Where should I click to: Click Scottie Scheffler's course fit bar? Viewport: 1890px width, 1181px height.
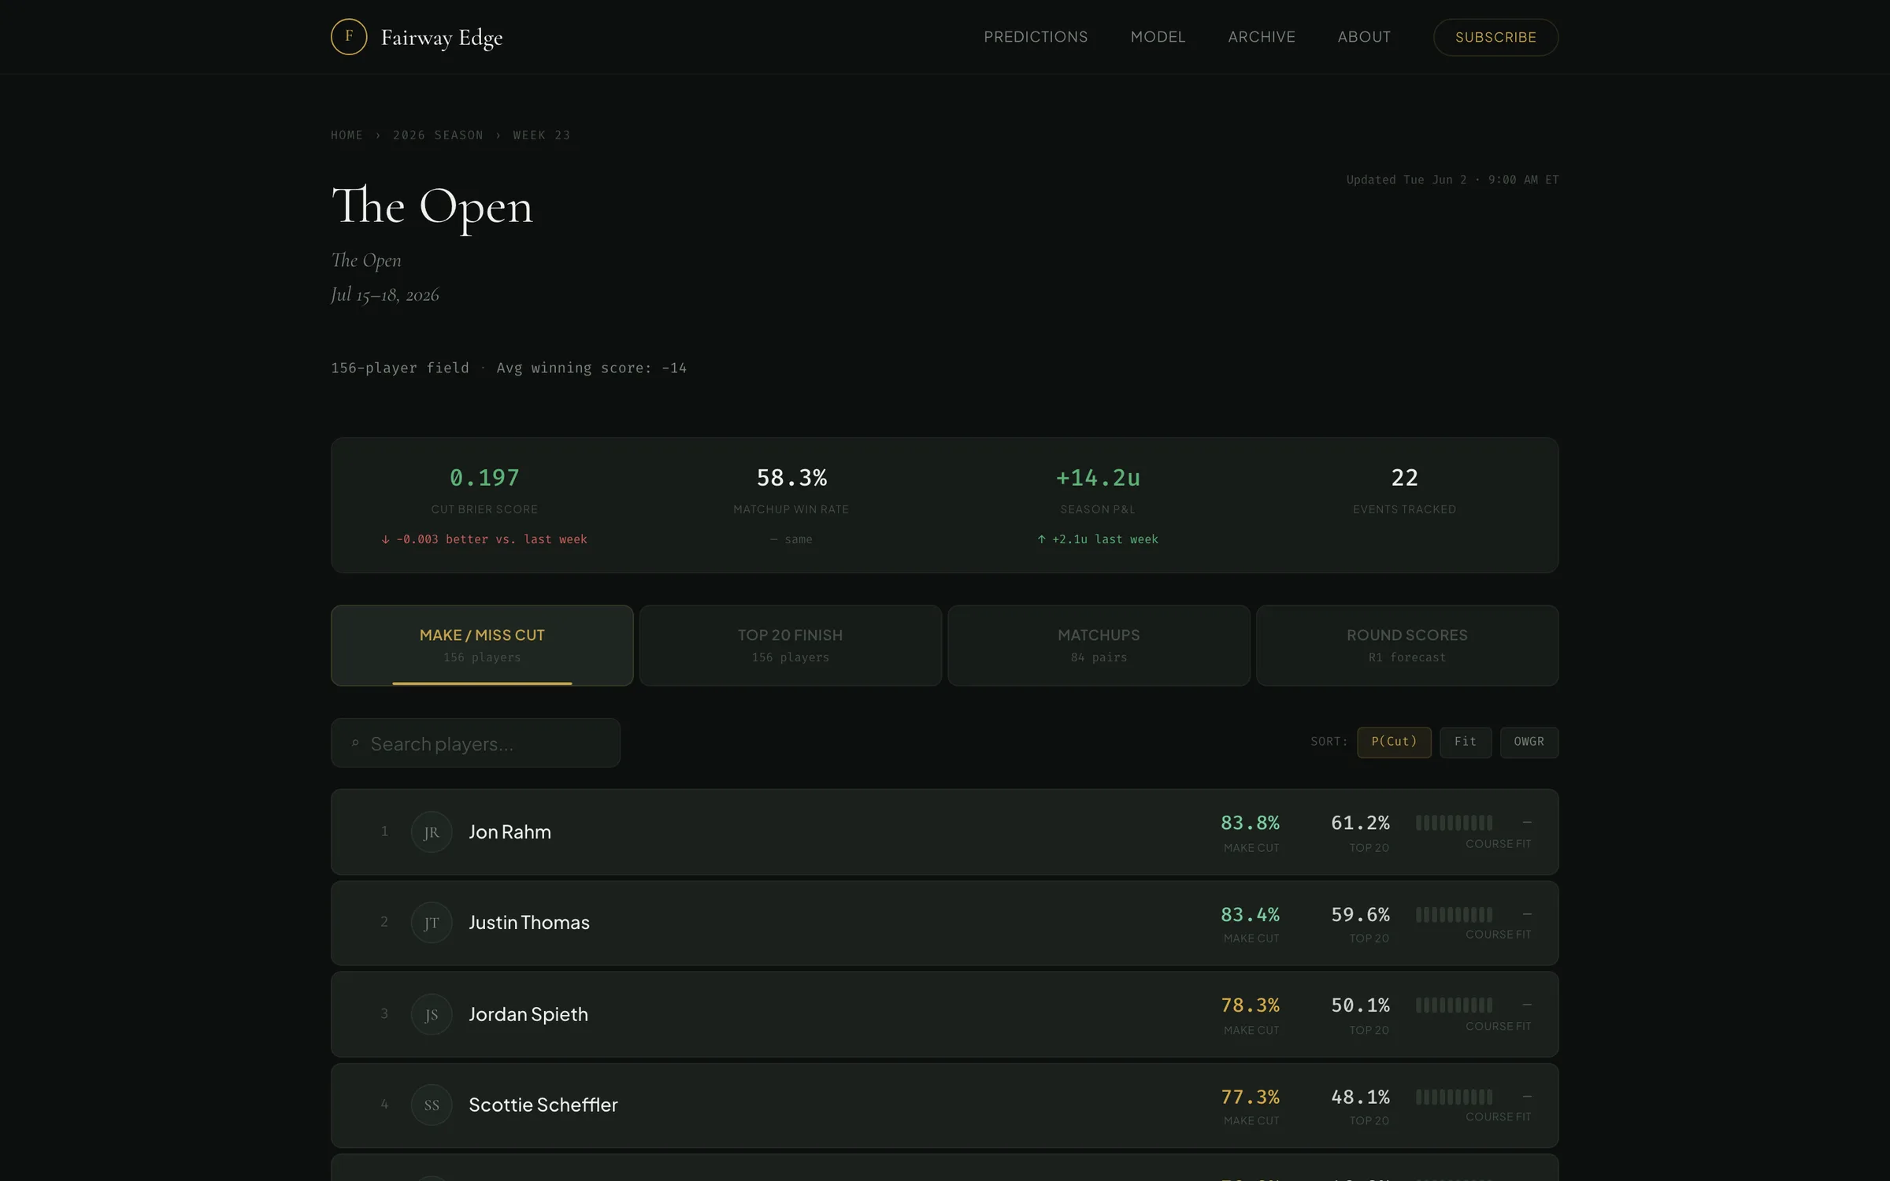(1454, 1097)
